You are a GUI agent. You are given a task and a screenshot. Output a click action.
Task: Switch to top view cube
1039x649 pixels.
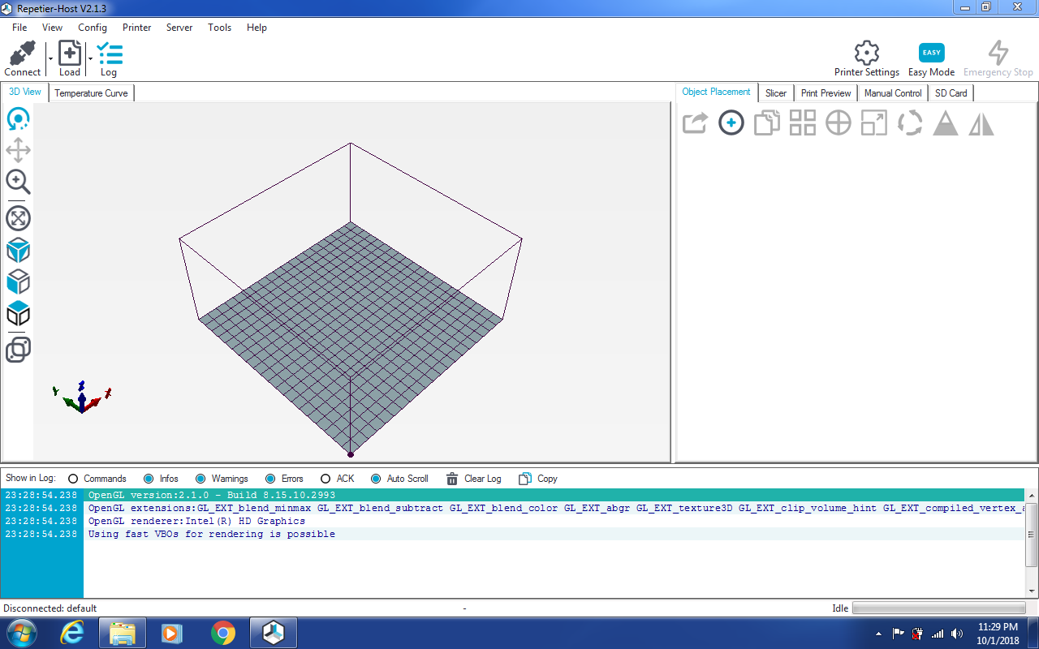tap(18, 313)
